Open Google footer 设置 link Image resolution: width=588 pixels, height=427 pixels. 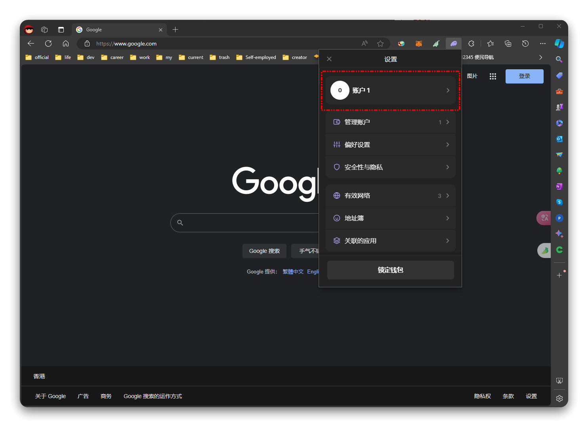[531, 396]
